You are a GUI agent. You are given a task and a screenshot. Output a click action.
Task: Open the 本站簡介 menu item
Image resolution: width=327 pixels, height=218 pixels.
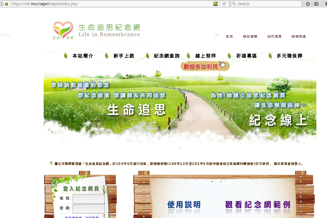[83, 56]
